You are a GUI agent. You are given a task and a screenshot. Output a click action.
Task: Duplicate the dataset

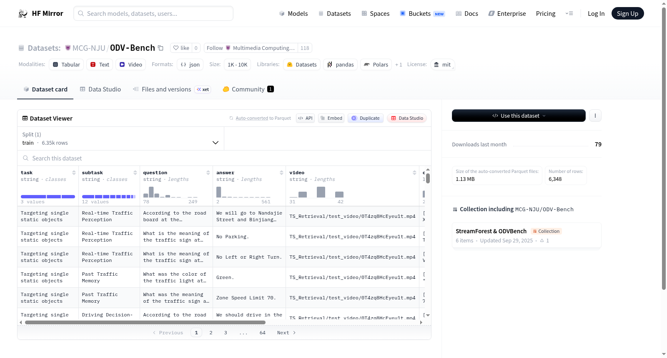tap(365, 118)
